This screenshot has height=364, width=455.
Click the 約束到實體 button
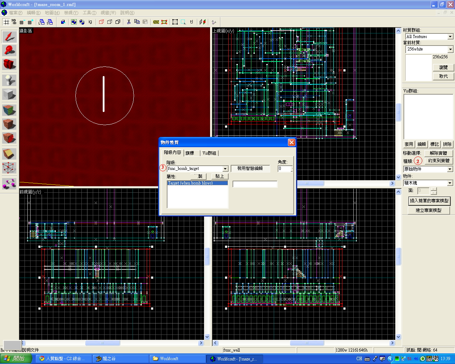(x=439, y=161)
